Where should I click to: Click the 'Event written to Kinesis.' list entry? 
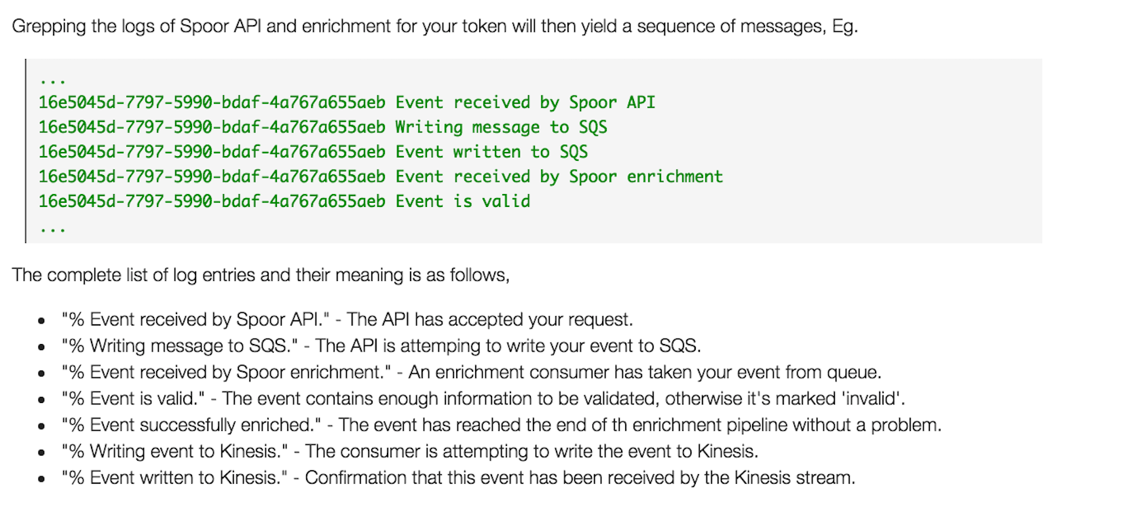tap(458, 478)
